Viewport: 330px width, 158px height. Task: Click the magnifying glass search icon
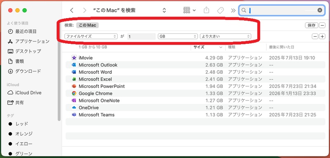(x=244, y=10)
